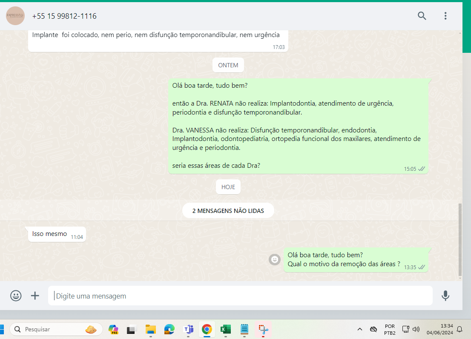
Task: Click the POR PTB2 language indicator
Action: pyautogui.click(x=390, y=329)
